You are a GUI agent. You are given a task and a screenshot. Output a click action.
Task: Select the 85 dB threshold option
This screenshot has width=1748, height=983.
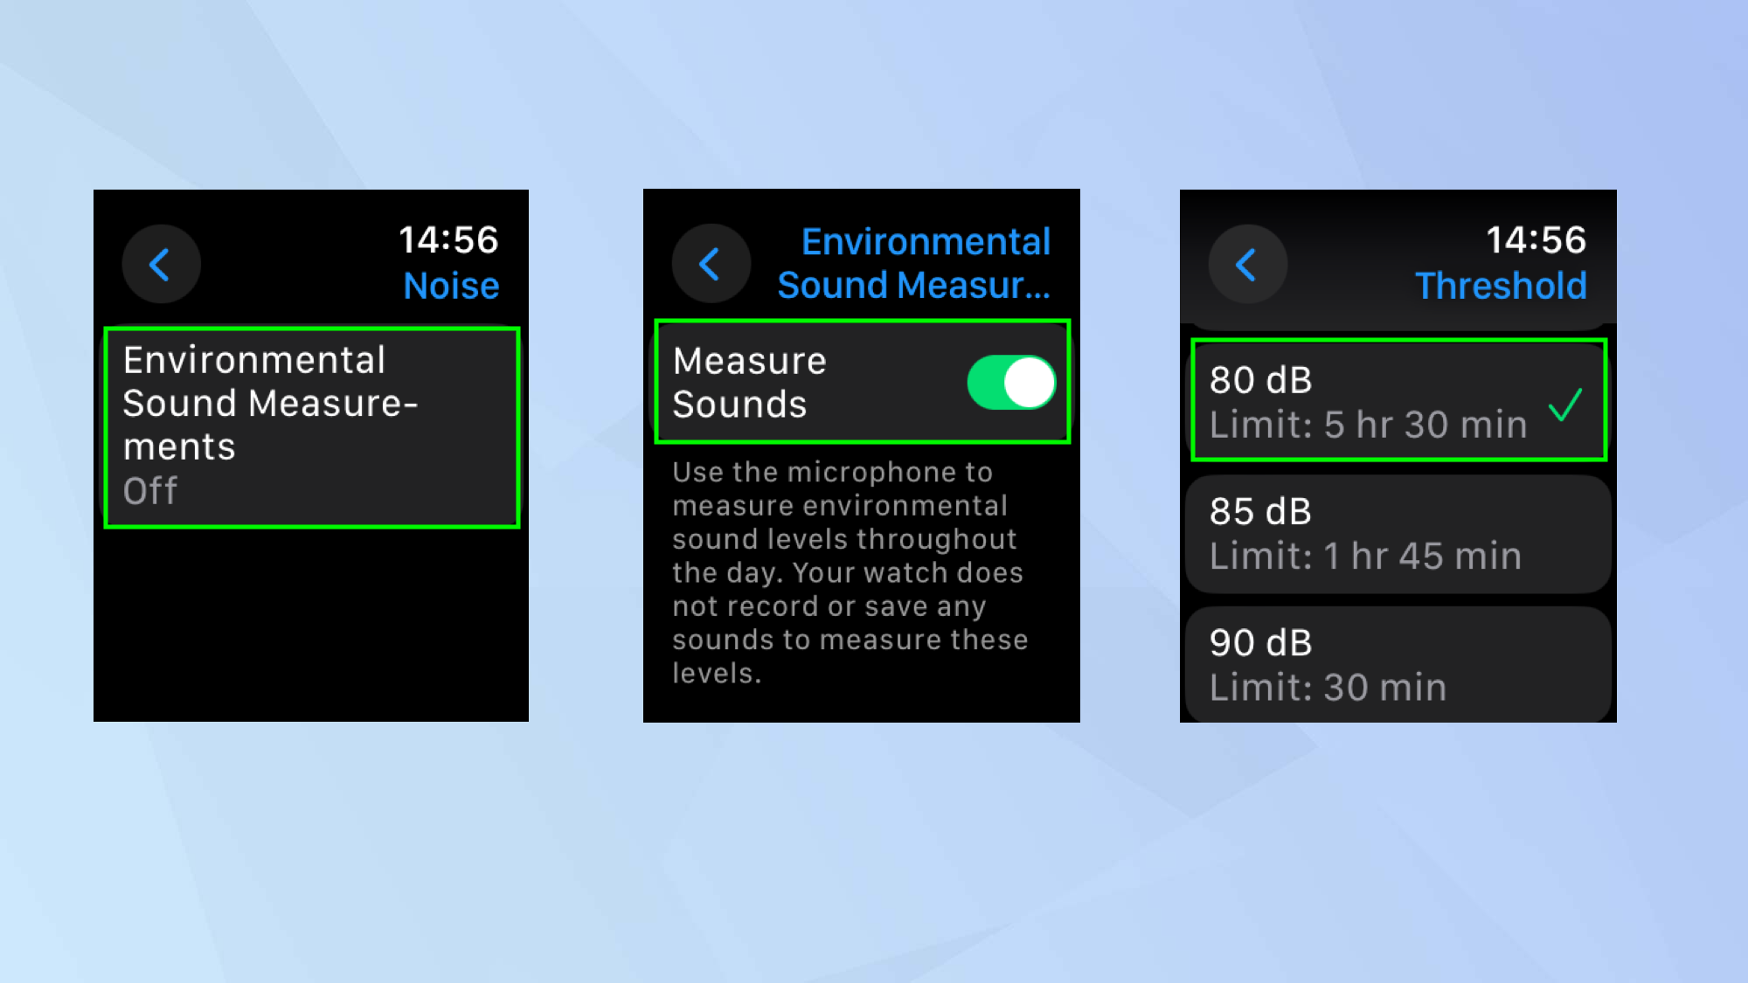(1398, 536)
